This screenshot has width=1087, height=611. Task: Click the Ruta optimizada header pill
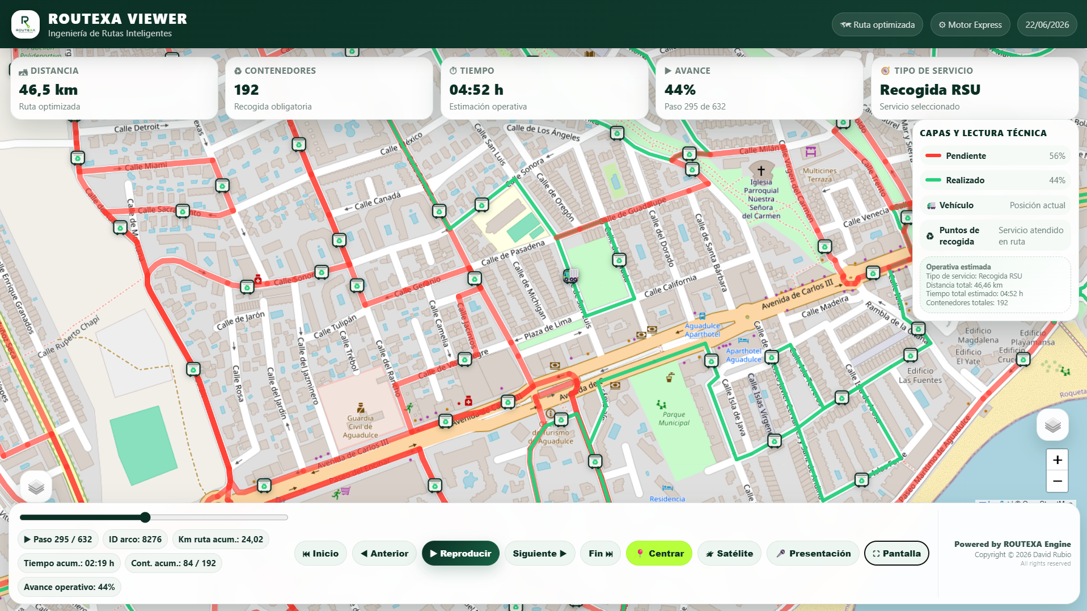click(877, 24)
